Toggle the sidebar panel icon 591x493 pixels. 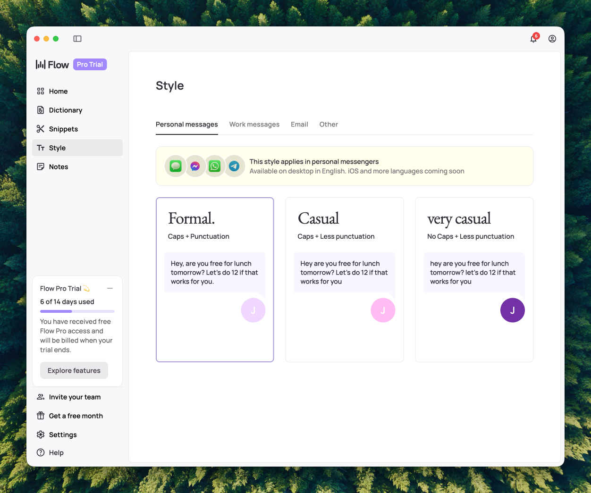pyautogui.click(x=77, y=39)
